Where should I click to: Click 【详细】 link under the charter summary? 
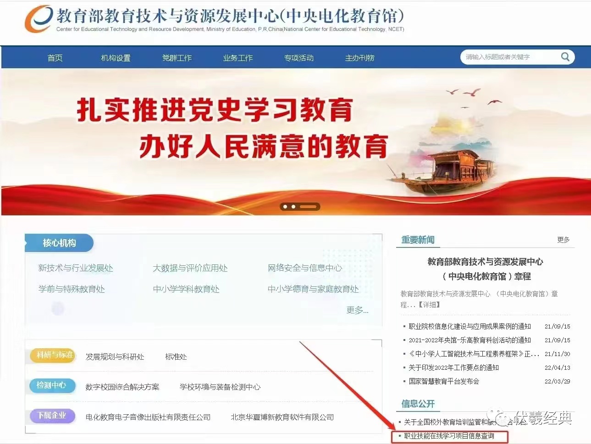point(429,305)
